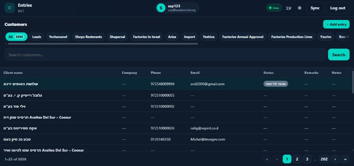
Task: Toggle the light/dark theme sun icon
Action: pyautogui.click(x=300, y=8)
